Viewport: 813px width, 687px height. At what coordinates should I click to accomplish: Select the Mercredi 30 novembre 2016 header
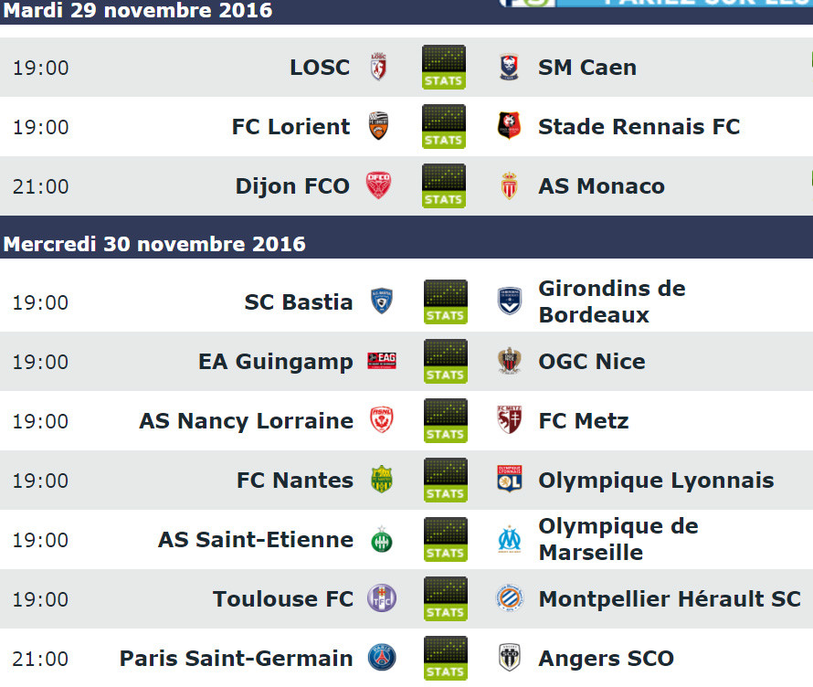pos(154,244)
